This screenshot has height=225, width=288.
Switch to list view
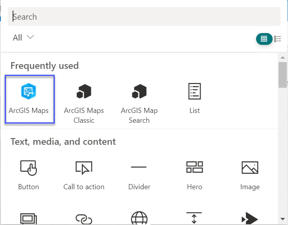point(277,39)
